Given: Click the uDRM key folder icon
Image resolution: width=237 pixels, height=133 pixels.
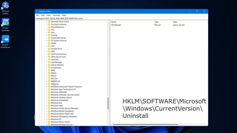Looking at the screenshot, I should (49, 43).
